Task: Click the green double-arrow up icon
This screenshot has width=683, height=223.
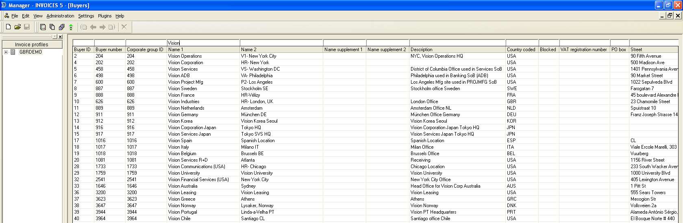Action: click(x=71, y=27)
